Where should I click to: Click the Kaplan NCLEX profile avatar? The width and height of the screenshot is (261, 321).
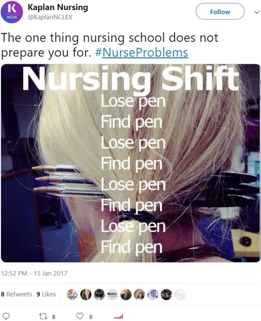point(12,12)
